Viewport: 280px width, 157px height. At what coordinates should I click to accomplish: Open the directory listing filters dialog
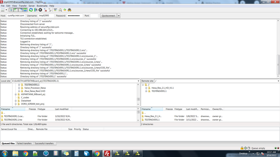pos(55,10)
